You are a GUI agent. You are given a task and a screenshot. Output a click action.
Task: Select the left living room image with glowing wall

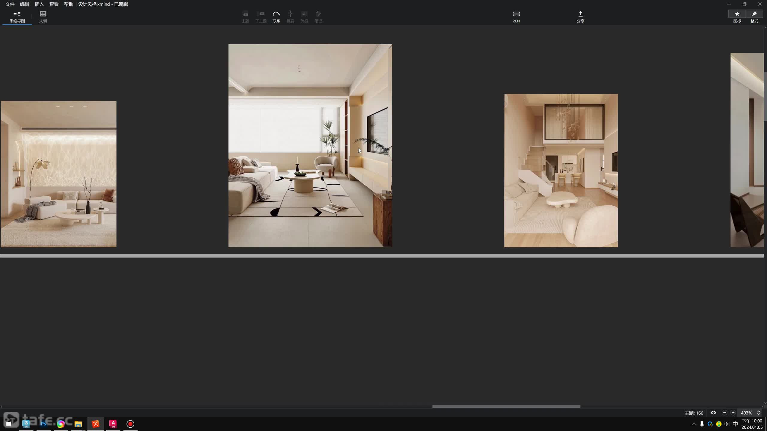58,174
